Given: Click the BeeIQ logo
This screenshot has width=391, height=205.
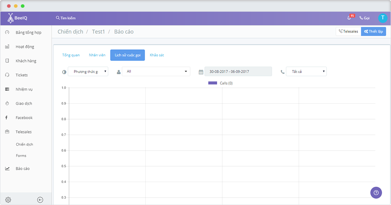Looking at the screenshot, I should [x=18, y=18].
